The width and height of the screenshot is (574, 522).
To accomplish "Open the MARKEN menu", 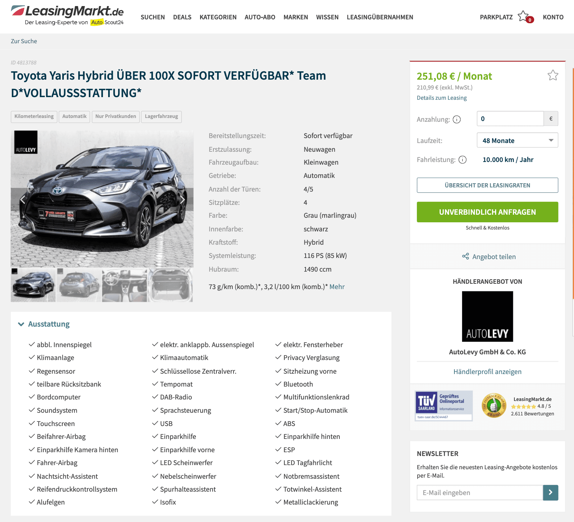I will click(296, 17).
